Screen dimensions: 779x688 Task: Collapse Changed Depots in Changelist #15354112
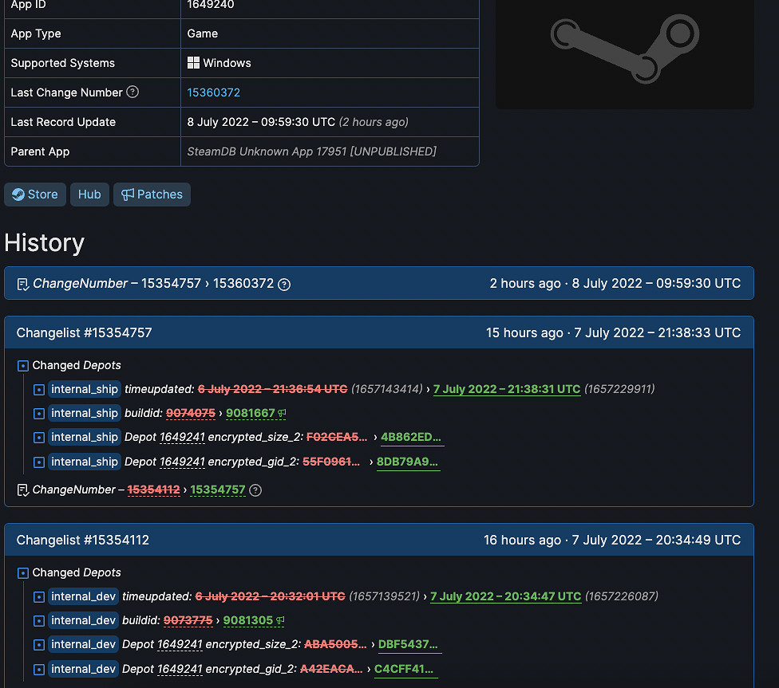click(x=22, y=572)
